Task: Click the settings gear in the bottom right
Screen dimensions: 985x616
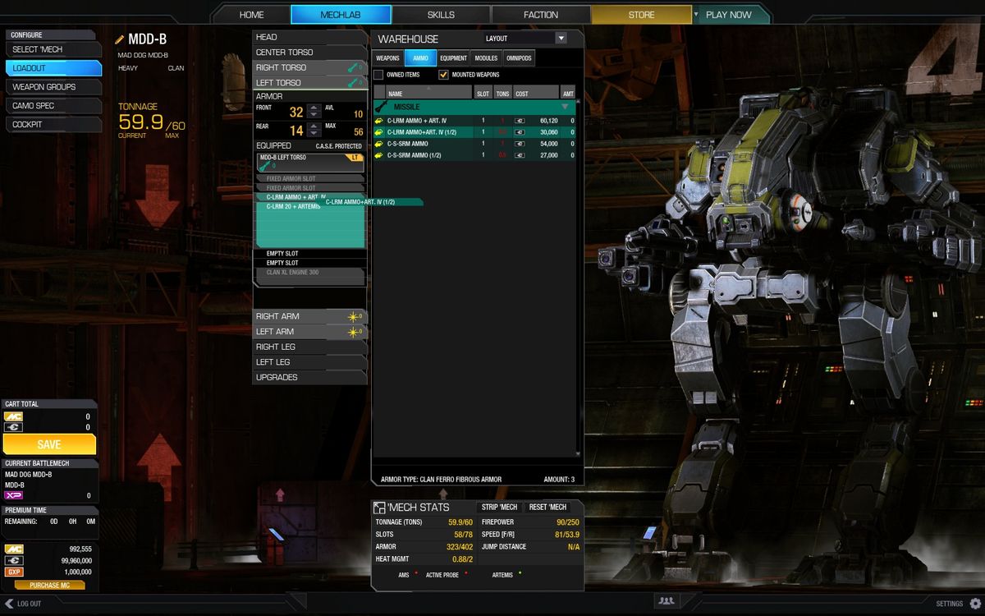Action: (975, 603)
